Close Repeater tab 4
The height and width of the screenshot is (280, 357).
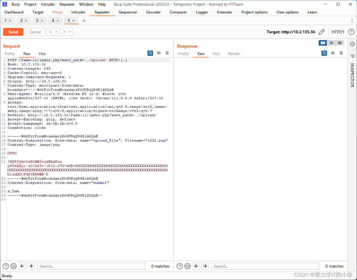(x=58, y=21)
